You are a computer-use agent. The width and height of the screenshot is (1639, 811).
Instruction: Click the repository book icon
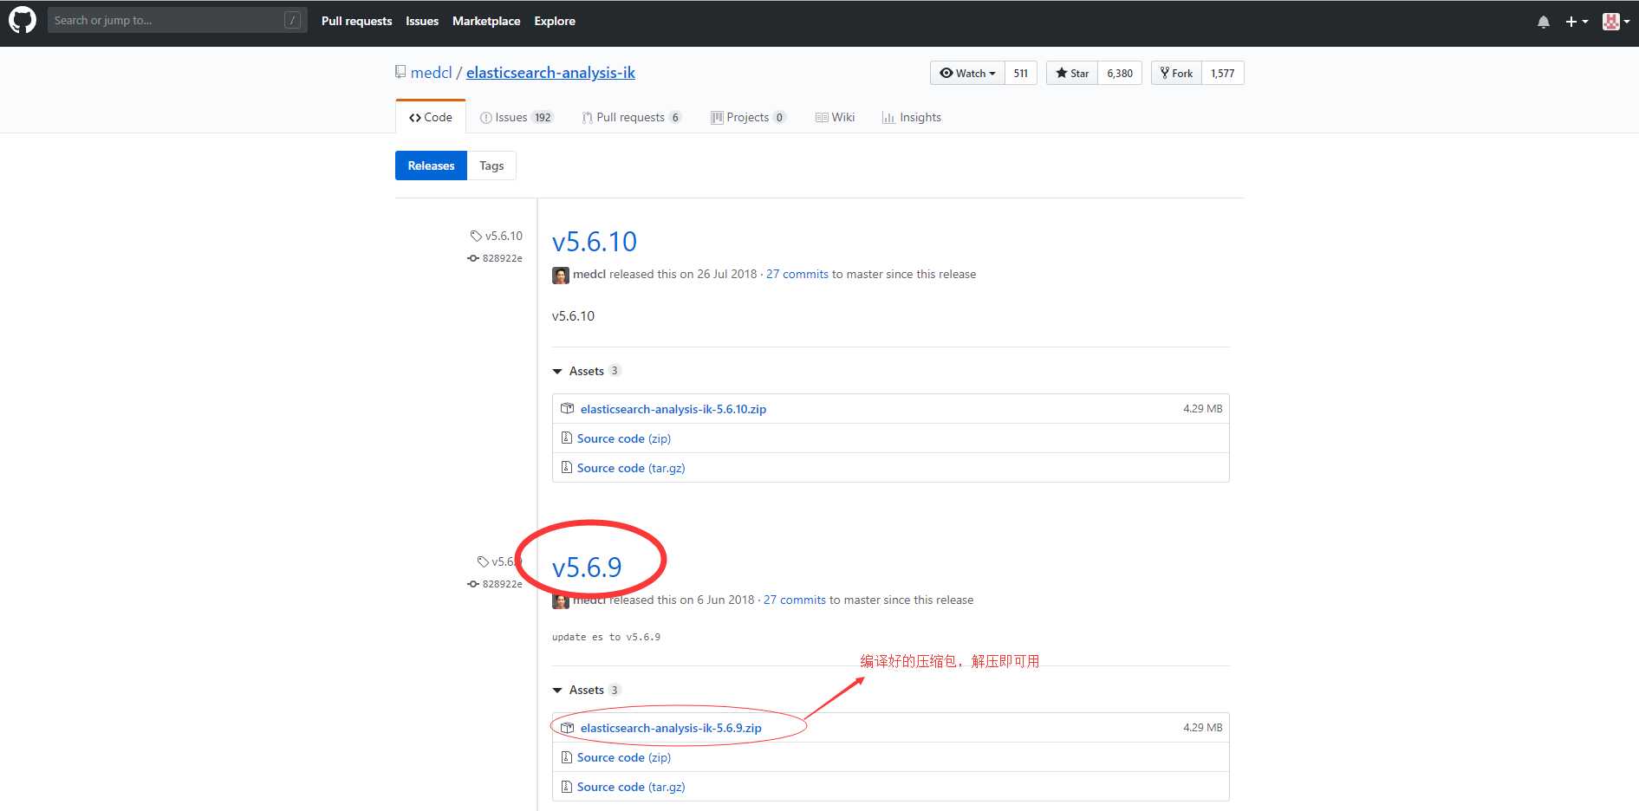[x=400, y=72]
